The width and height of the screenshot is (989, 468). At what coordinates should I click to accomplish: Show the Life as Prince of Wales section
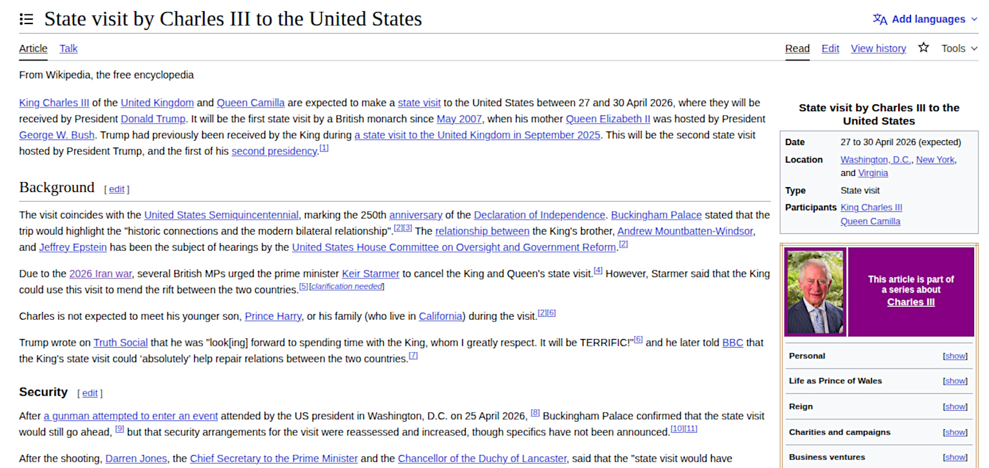click(x=955, y=381)
